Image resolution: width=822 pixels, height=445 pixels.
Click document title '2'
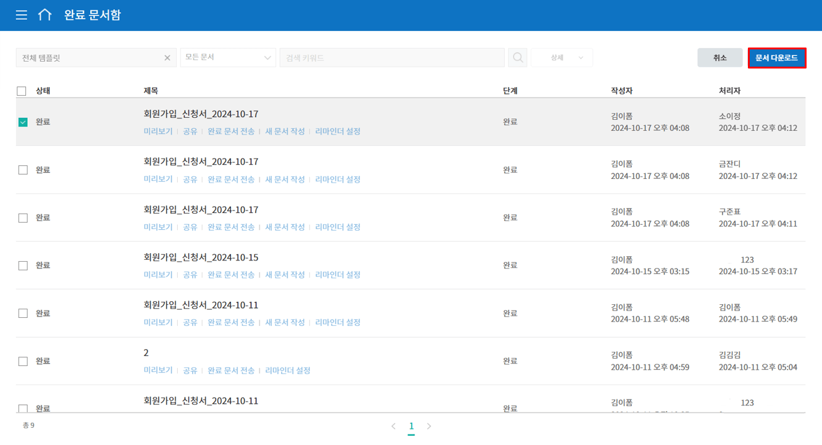[146, 352]
